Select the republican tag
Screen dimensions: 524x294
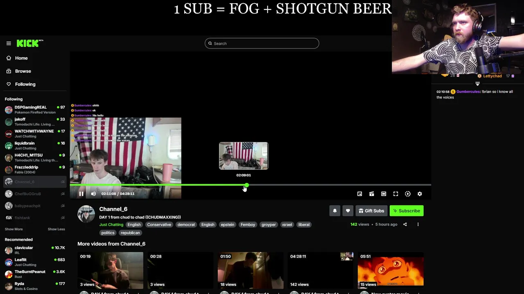(130, 233)
